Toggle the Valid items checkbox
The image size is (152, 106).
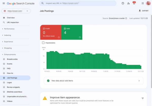coord(65,29)
